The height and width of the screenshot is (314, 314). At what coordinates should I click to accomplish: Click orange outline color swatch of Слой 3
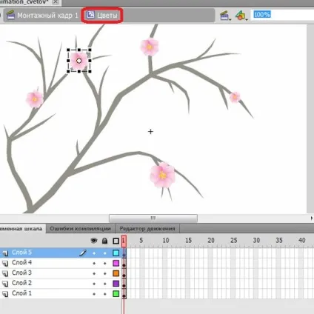coord(116,273)
